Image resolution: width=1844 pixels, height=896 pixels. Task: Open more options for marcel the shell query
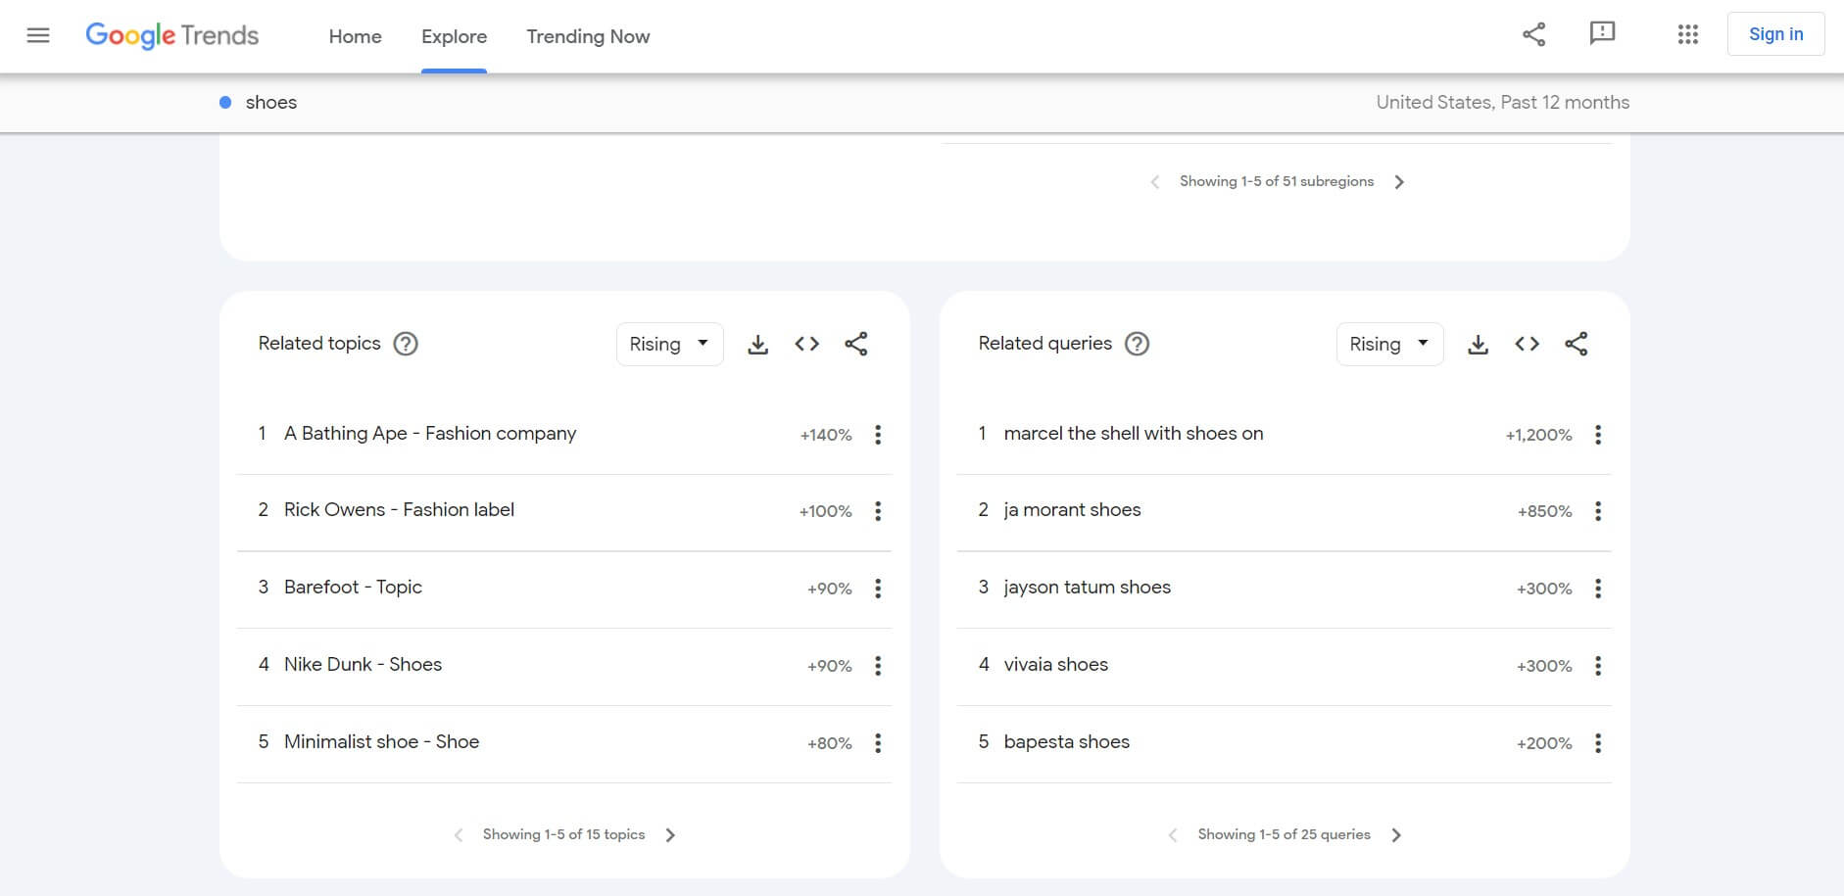pos(1598,435)
